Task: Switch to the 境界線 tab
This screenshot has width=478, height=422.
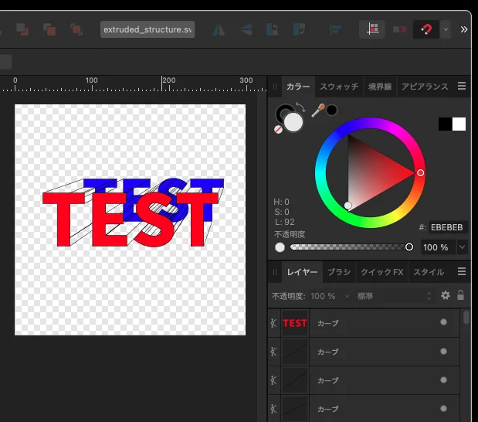Action: coord(380,87)
